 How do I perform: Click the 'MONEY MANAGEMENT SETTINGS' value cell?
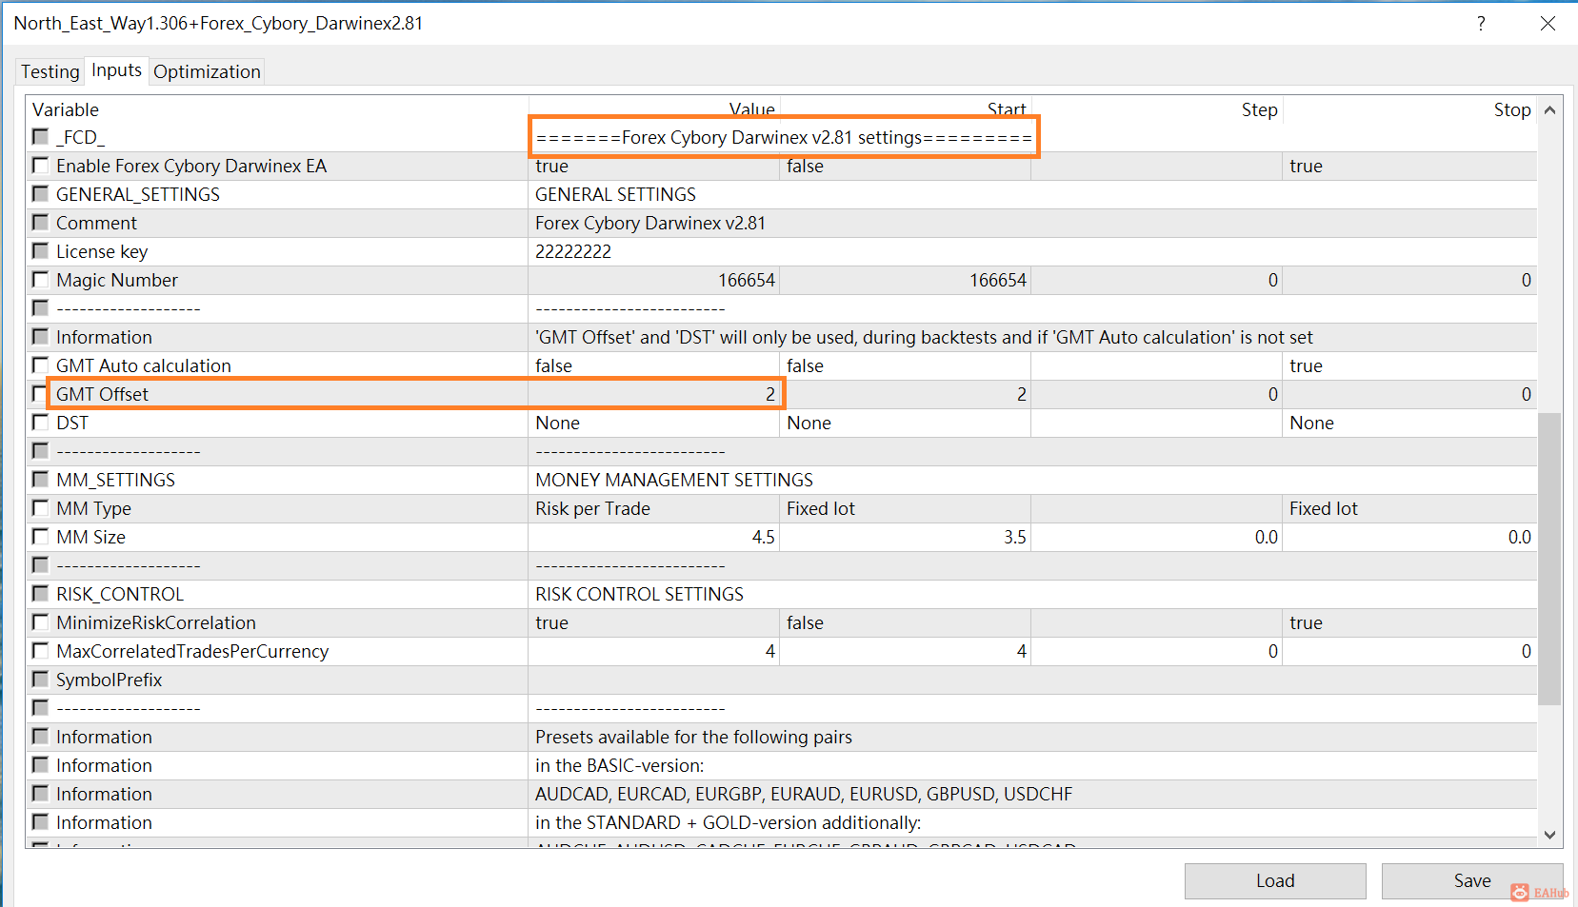click(1032, 480)
